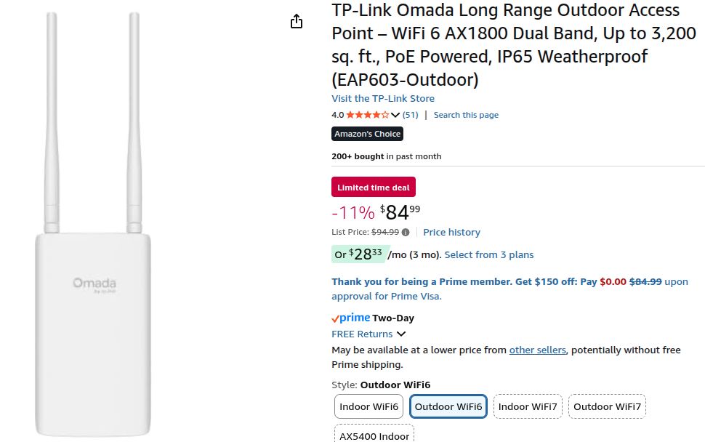
Task: Expand the FREE Returns dropdown
Action: pyautogui.click(x=401, y=334)
